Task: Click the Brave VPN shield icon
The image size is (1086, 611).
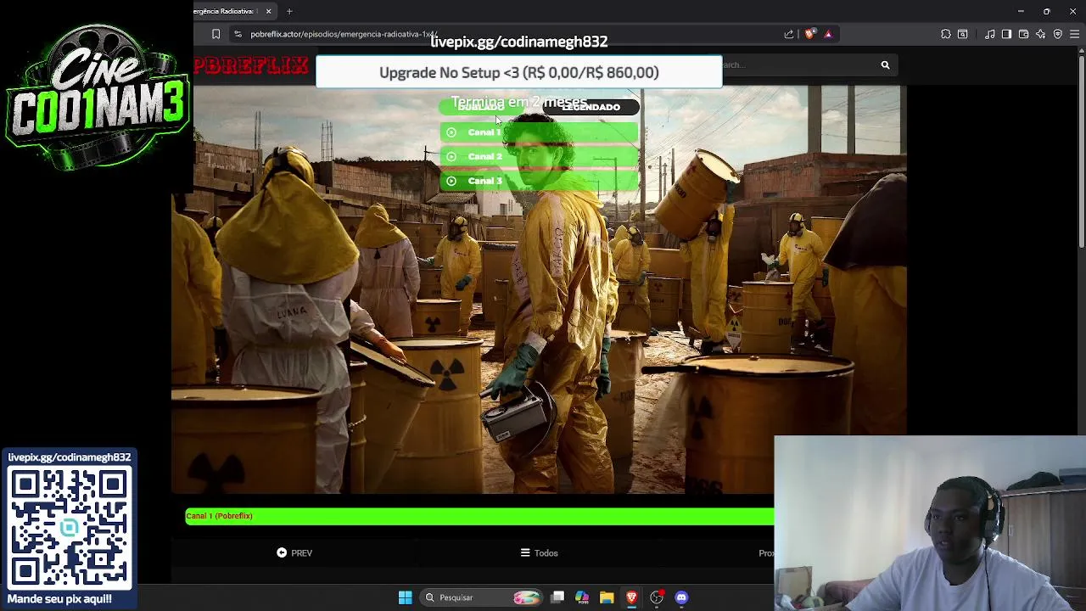Action: (1058, 34)
